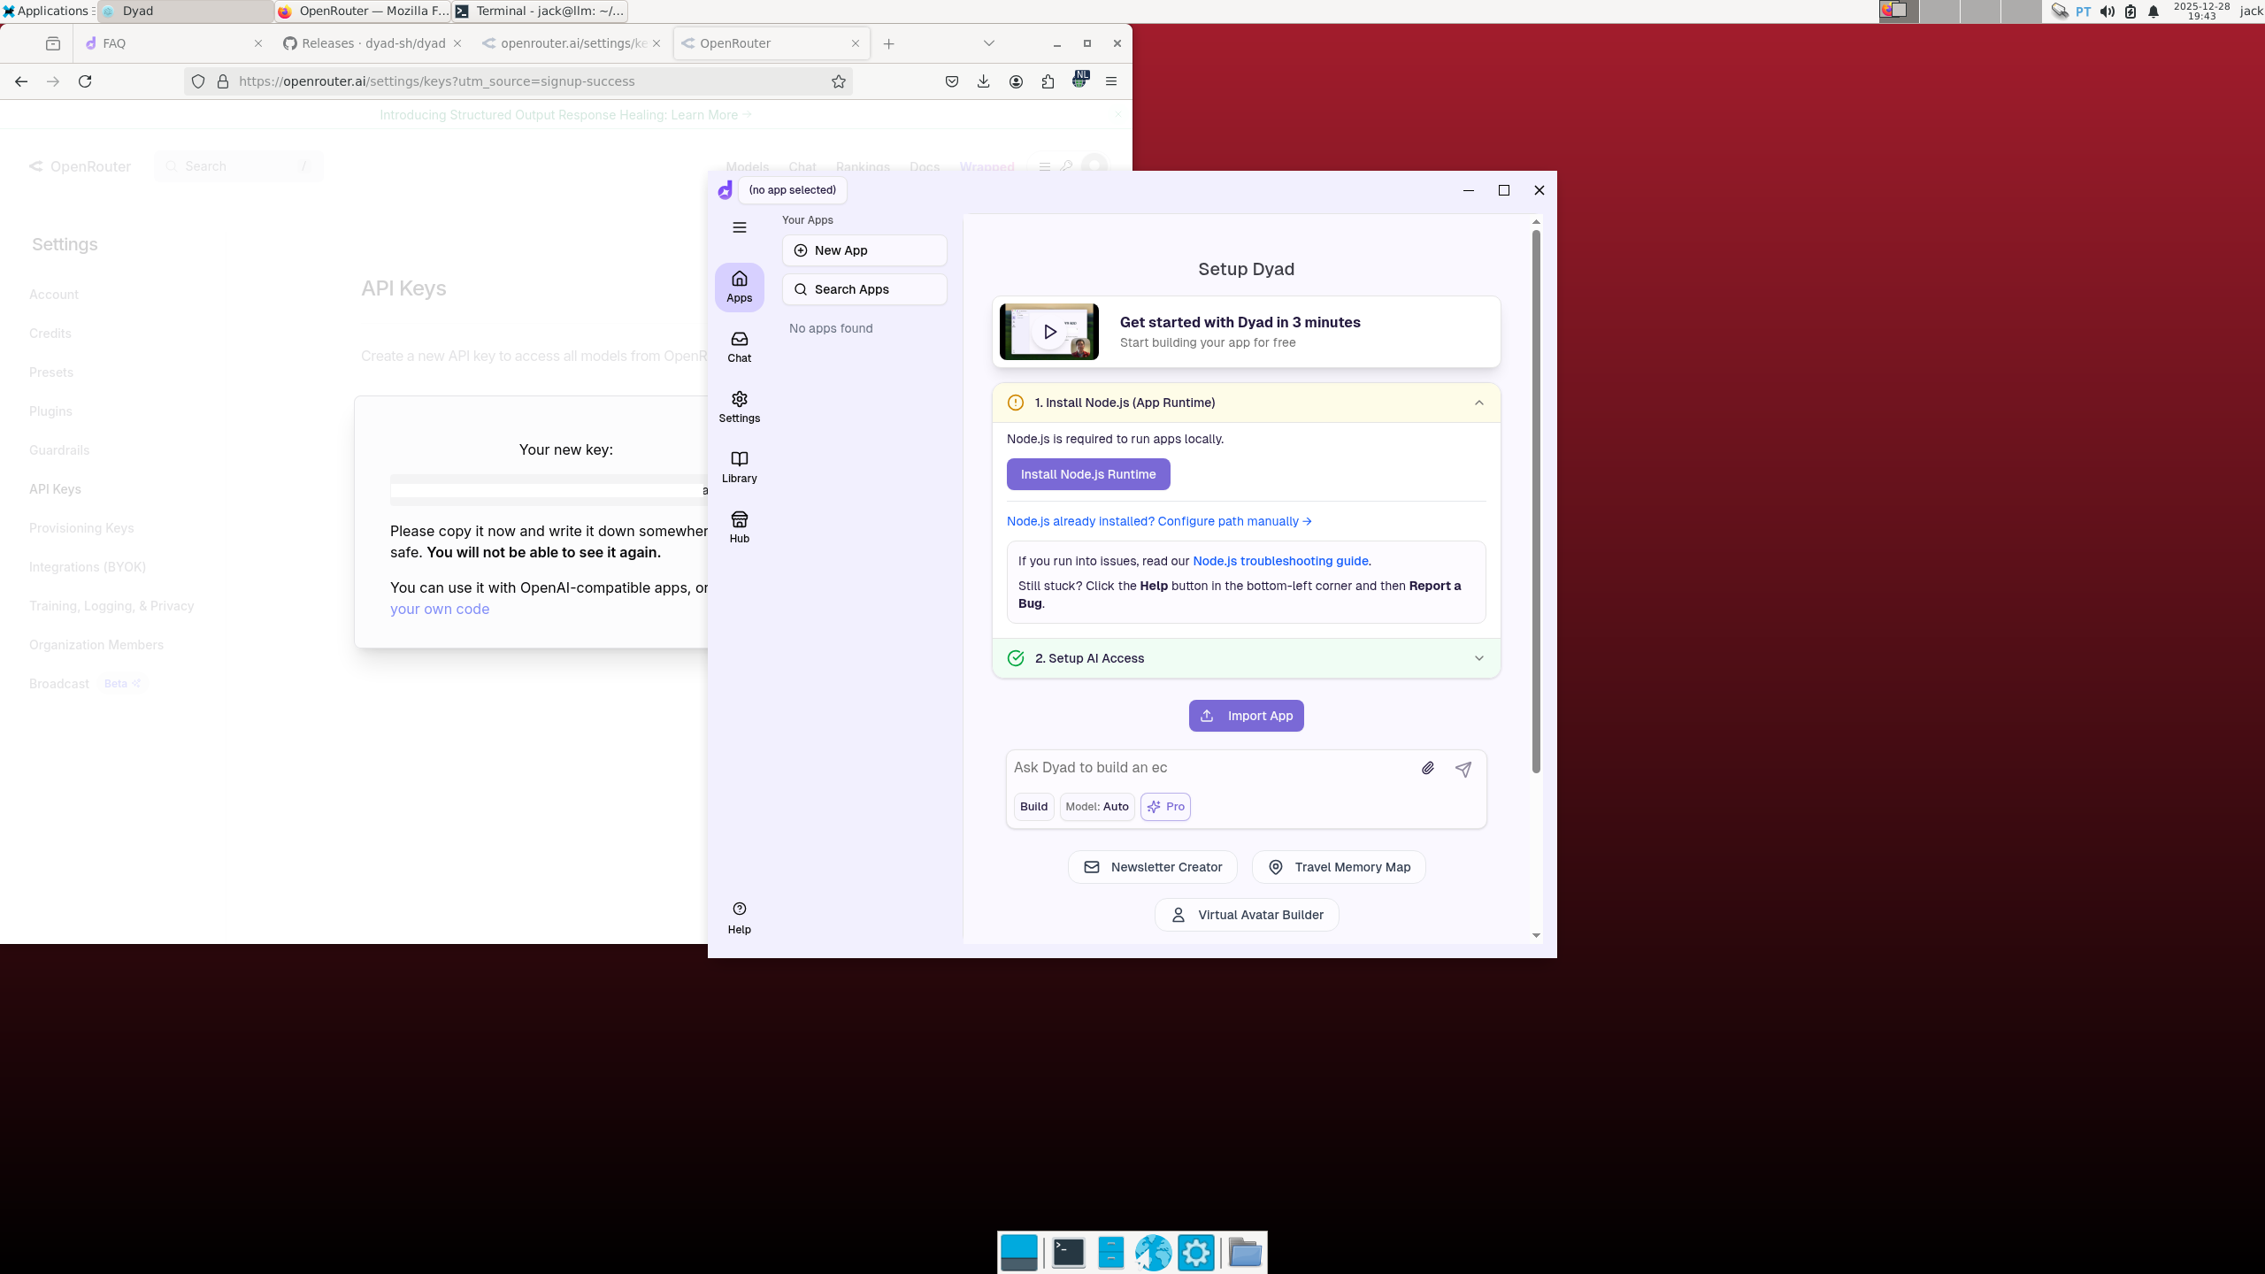
Task: Choose the Virtual Avatar Builder suggestion
Action: [1247, 915]
